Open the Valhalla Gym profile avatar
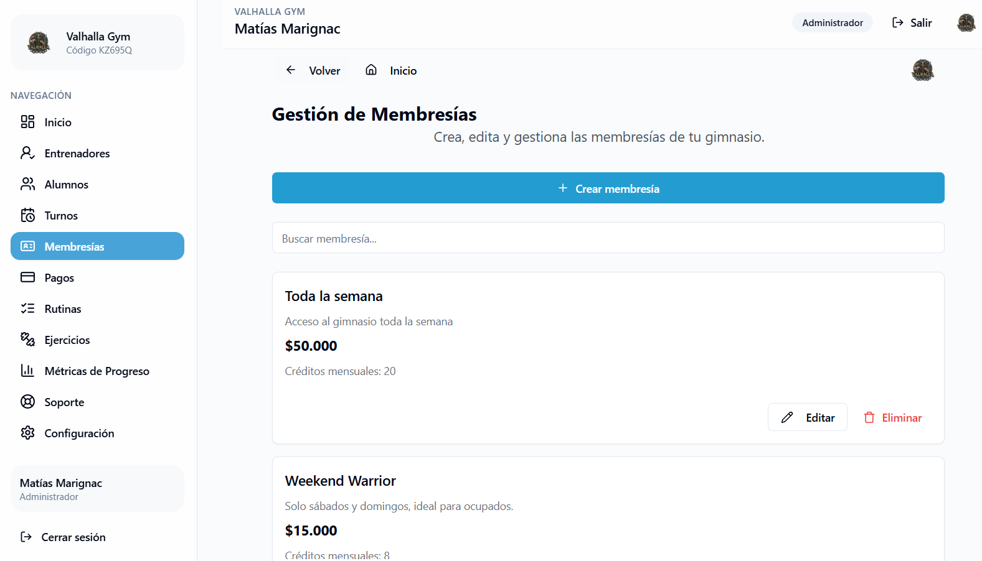The width and height of the screenshot is (982, 561). [x=39, y=42]
